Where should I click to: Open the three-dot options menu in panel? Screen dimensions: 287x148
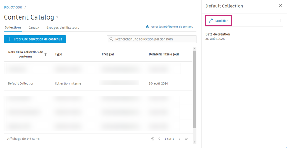click(x=280, y=21)
